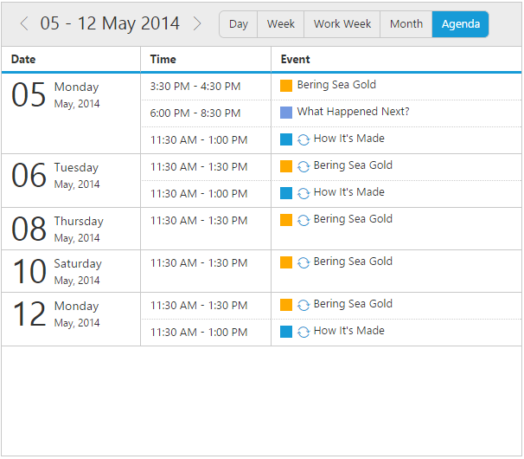Click the Event column header
This screenshot has height=459, width=524.
click(x=296, y=59)
